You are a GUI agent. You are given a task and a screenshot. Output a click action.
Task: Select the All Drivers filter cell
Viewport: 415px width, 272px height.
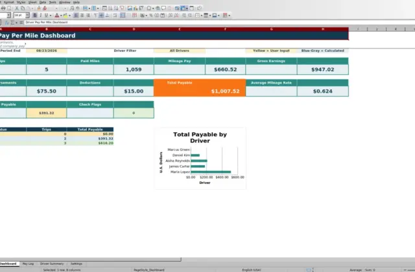180,51
